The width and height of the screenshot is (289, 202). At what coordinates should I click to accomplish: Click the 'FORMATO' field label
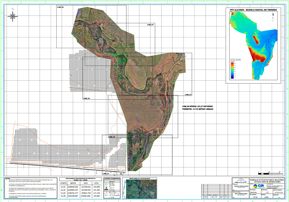tap(264, 190)
